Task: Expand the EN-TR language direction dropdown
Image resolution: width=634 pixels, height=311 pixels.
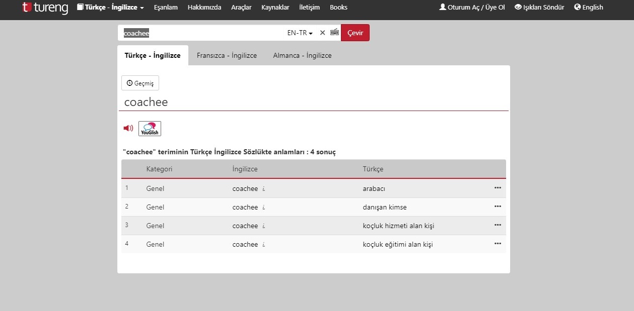Action: (x=300, y=33)
